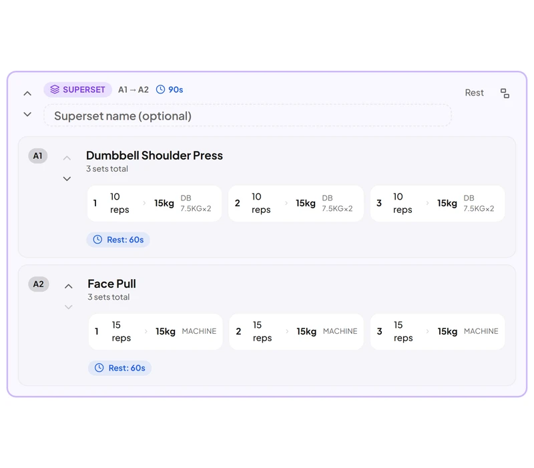The height and width of the screenshot is (468, 534).
Task: Click MACHINE label in Face Pull set 1
Action: point(199,331)
